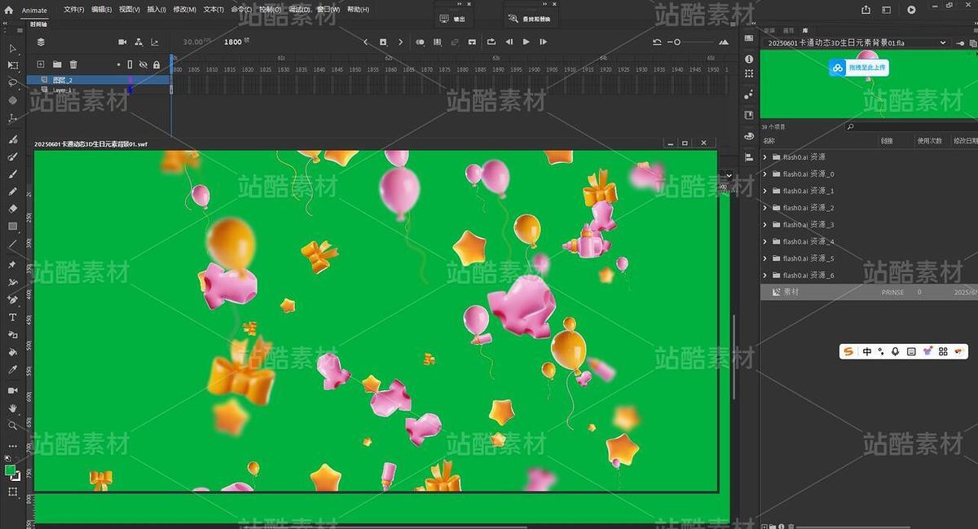Click the green fill color swatch
The width and height of the screenshot is (978, 529).
11,471
